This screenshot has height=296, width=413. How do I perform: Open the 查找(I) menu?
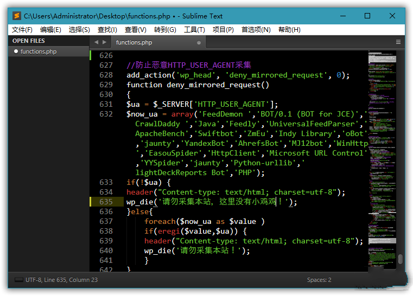[107, 30]
